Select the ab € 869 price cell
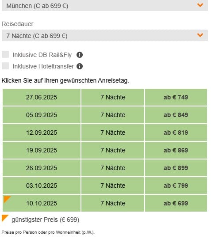This screenshot has width=211, height=239. pyautogui.click(x=176, y=150)
